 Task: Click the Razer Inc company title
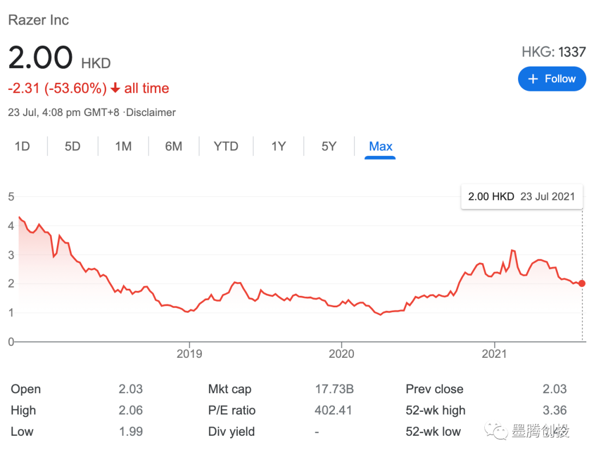click(38, 20)
